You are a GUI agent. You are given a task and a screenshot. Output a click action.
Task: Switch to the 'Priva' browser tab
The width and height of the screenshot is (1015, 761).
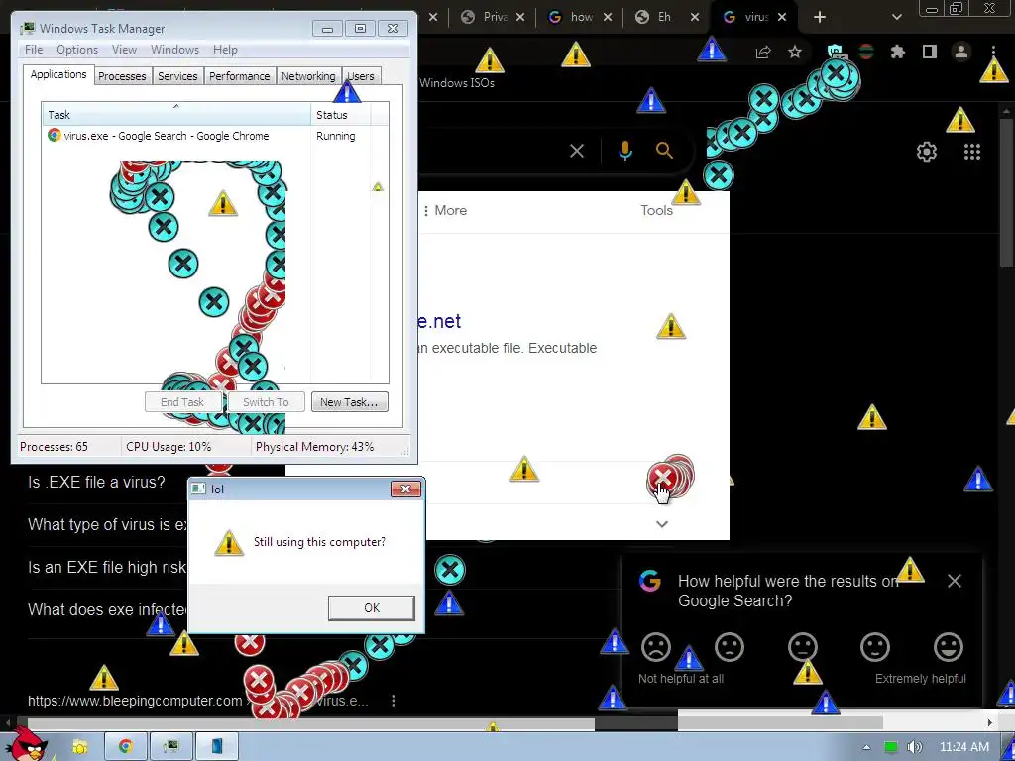pos(494,17)
